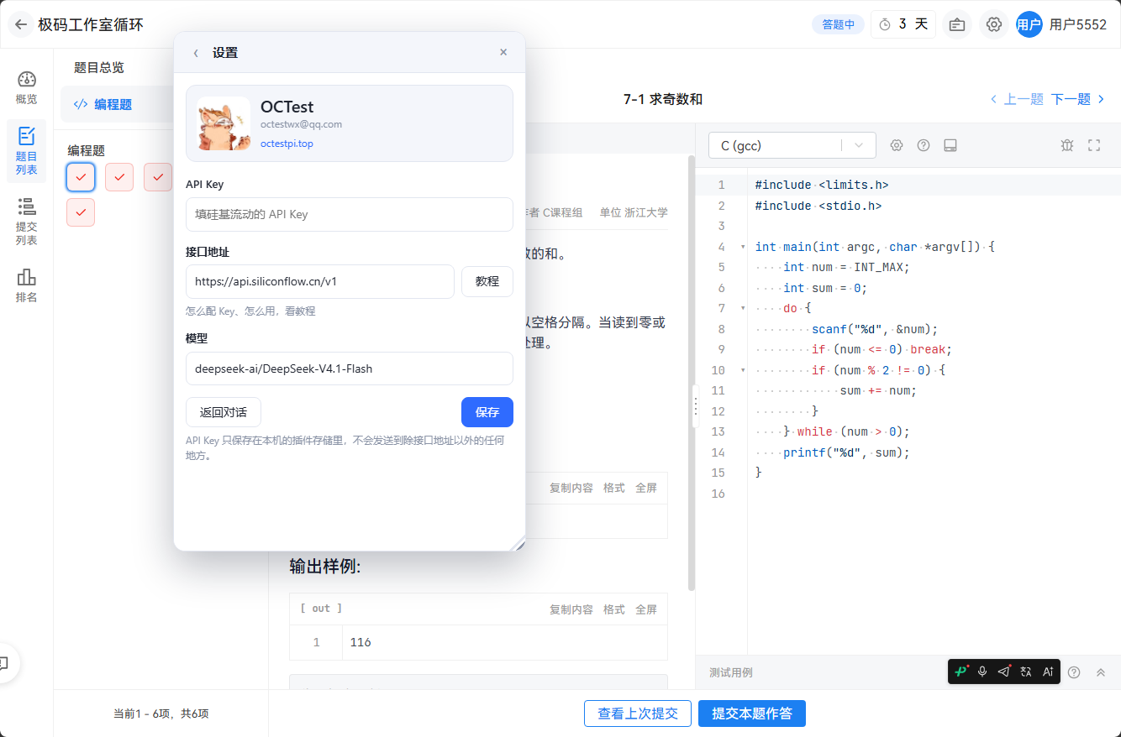Image resolution: width=1121 pixels, height=737 pixels.
Task: Open the 概览 dashboard in the sidebar
Action: [27, 88]
